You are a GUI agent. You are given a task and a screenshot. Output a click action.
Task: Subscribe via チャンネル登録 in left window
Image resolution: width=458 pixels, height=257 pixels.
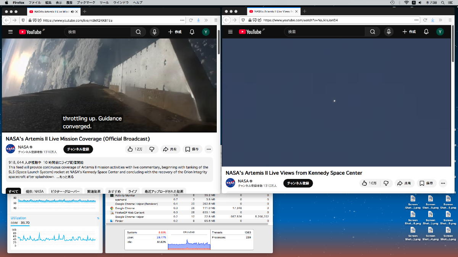tap(78, 149)
